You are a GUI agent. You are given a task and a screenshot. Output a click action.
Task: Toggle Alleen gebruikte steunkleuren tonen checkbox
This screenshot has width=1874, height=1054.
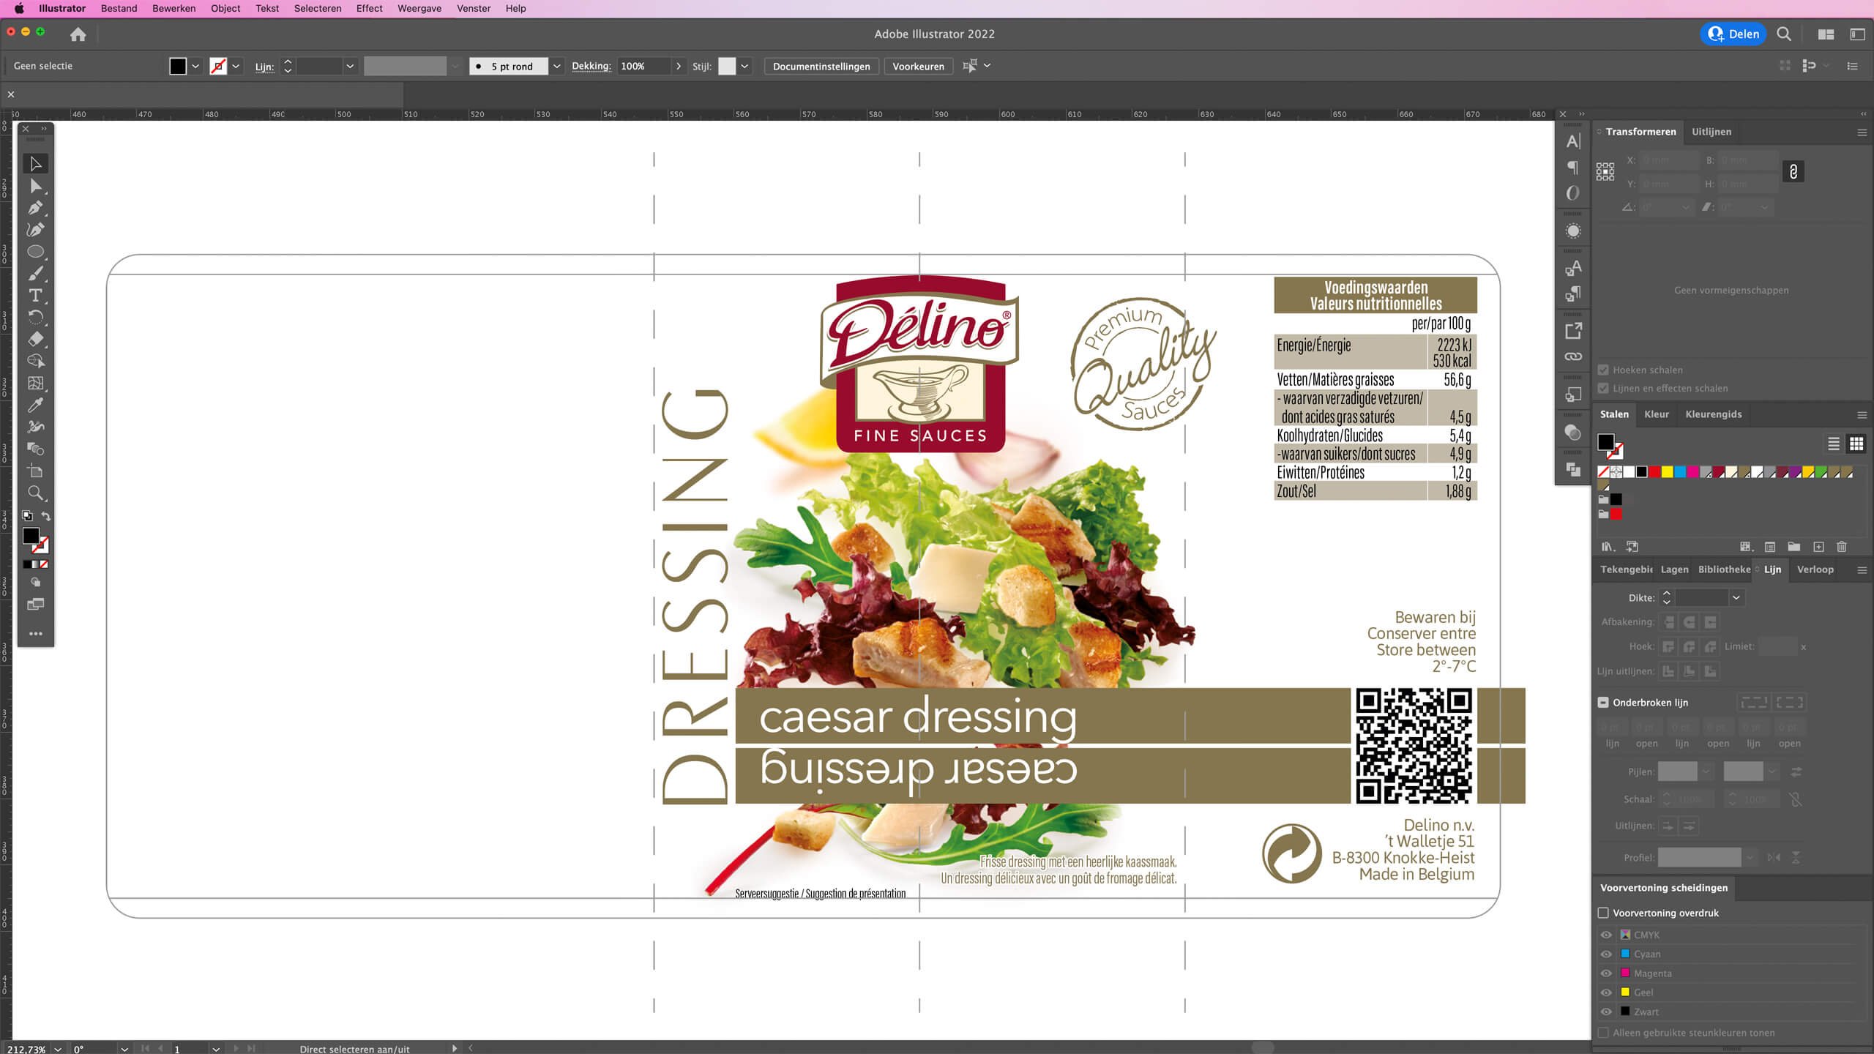click(1603, 1033)
